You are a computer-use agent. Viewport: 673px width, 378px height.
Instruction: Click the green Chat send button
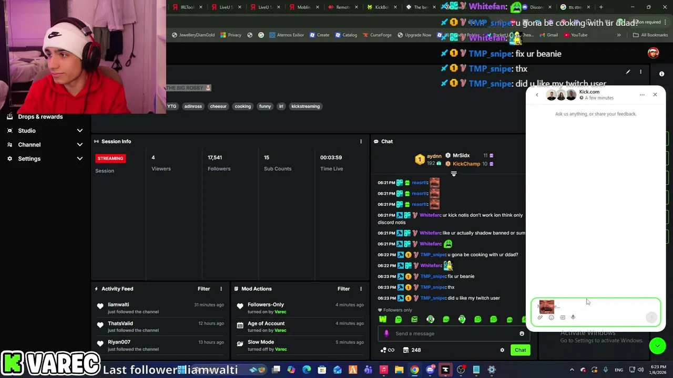pyautogui.click(x=520, y=350)
